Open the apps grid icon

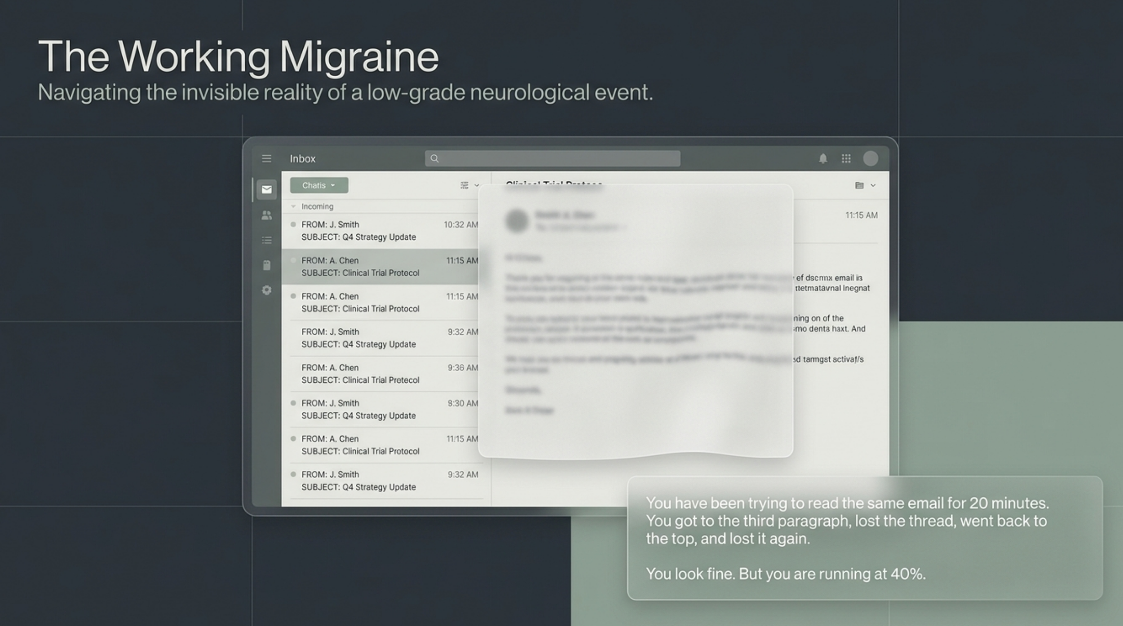coord(846,158)
